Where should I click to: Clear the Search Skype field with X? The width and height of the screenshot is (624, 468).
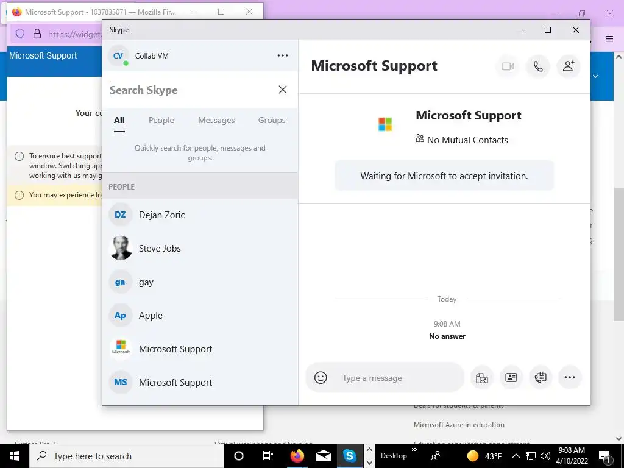[283, 90]
